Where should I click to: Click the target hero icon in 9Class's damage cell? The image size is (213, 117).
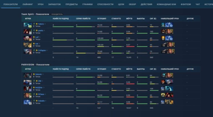click(x=169, y=95)
